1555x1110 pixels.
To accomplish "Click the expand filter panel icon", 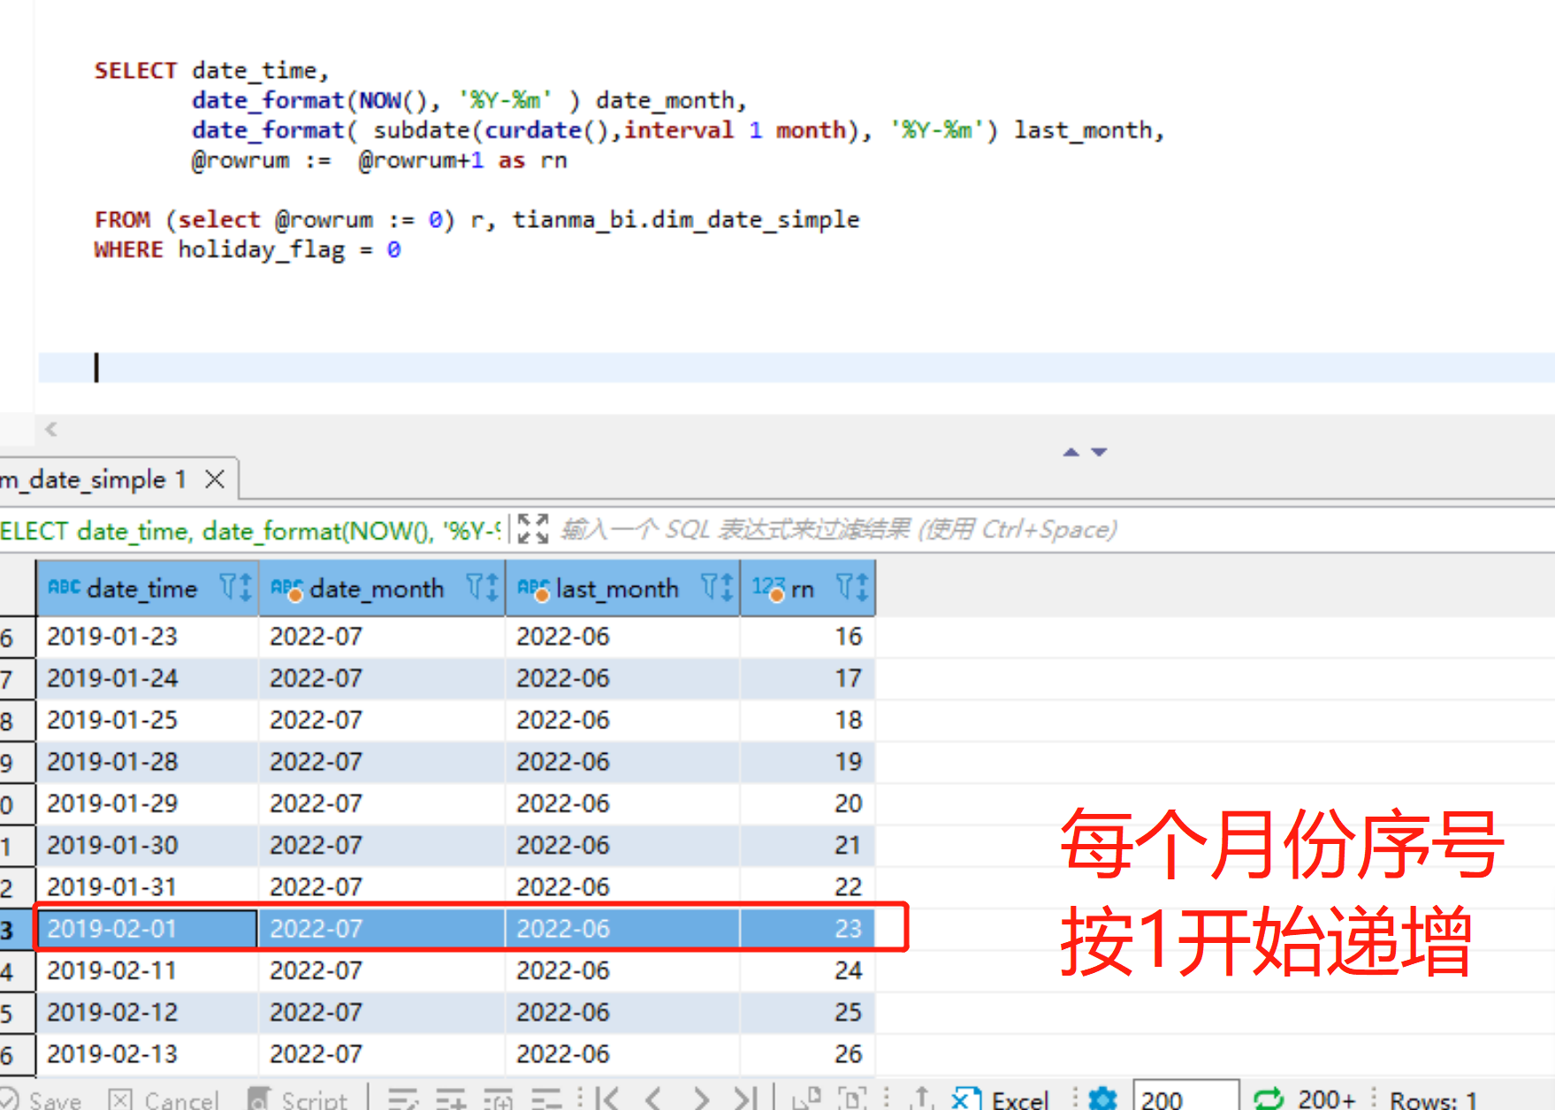I will pos(533,529).
